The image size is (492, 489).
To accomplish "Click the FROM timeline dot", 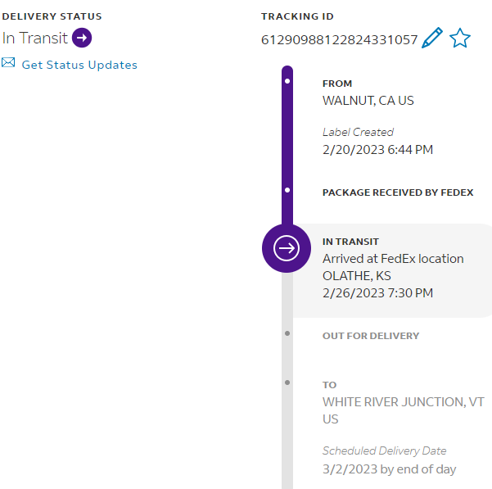I will point(287,81).
